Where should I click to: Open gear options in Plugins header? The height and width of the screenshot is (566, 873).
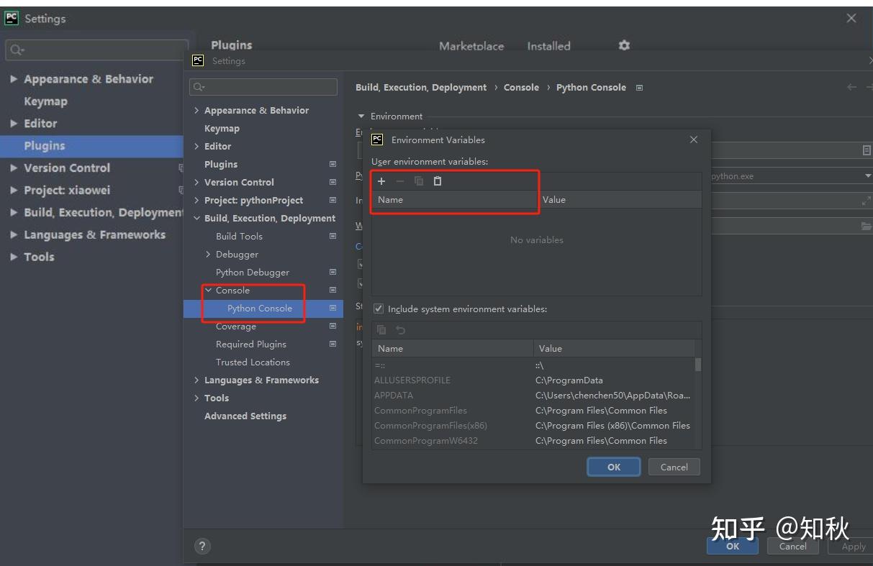[x=624, y=45]
